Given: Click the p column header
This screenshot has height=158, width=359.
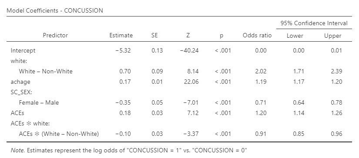Looking at the screenshot, I should pyautogui.click(x=221, y=36).
